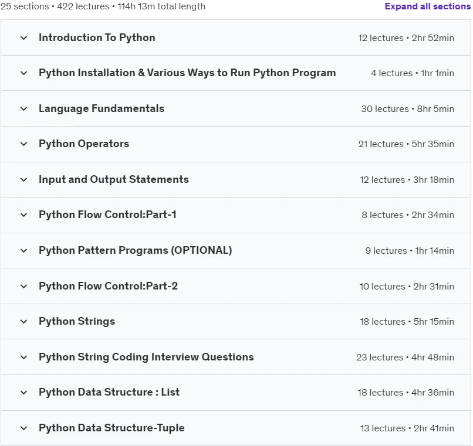Screen dimensions: 473x446
Task: Open Python Data Structure : List title
Action: coord(109,392)
